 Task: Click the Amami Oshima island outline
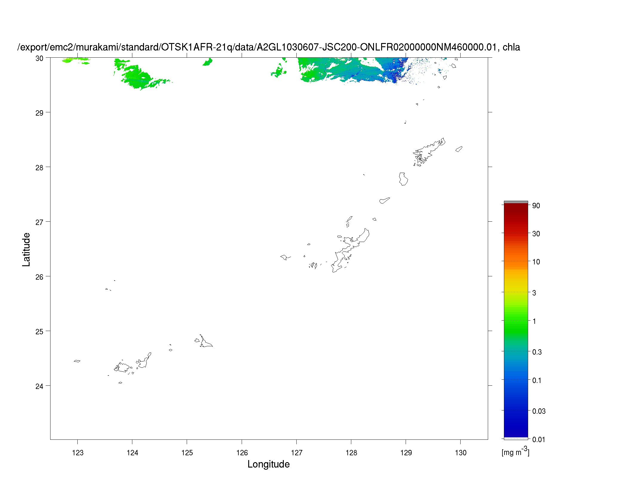point(429,152)
